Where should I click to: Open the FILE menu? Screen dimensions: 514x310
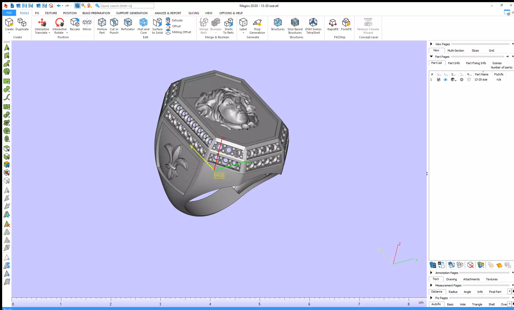pos(9,13)
